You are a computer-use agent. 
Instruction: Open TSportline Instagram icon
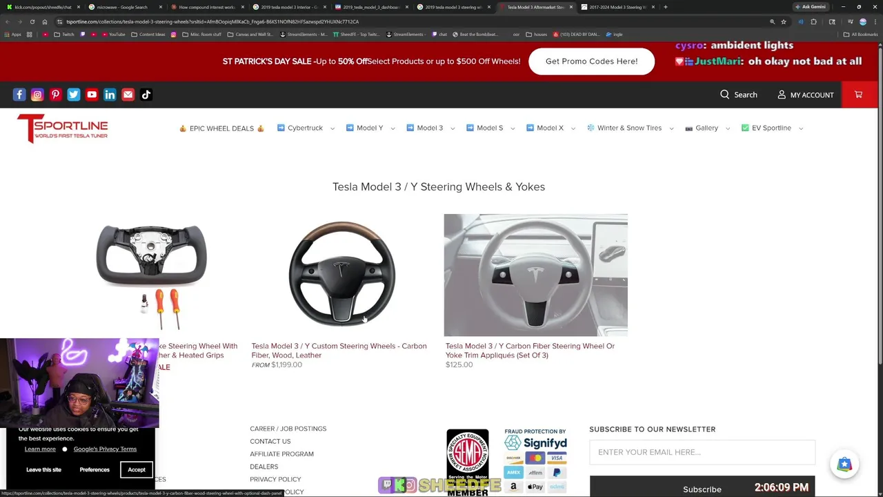tap(37, 95)
